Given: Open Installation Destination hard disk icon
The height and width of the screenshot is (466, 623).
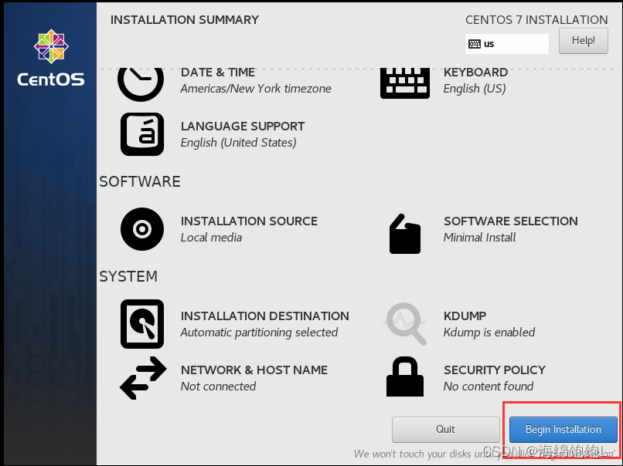Looking at the screenshot, I should [142, 323].
